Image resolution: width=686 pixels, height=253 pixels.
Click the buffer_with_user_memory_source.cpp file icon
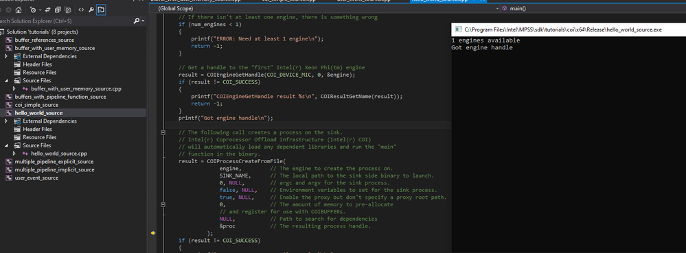click(x=25, y=88)
